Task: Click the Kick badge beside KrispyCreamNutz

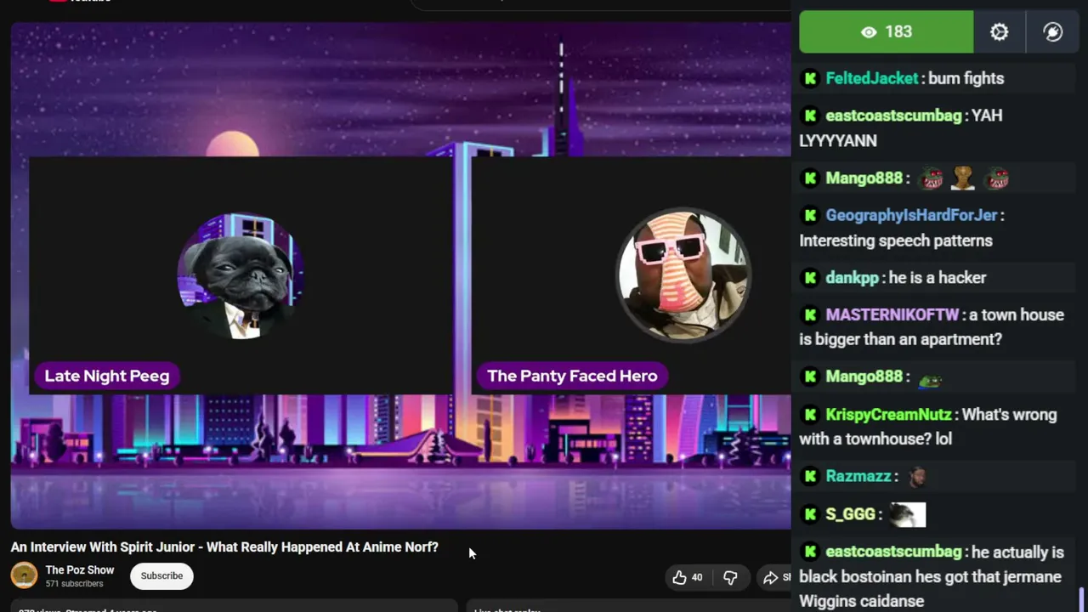Action: 810,415
